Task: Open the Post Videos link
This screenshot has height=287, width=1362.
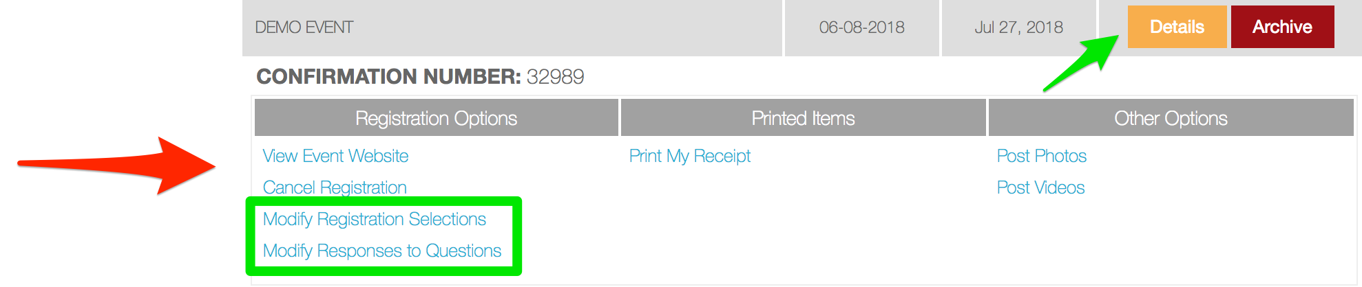Action: click(1040, 187)
